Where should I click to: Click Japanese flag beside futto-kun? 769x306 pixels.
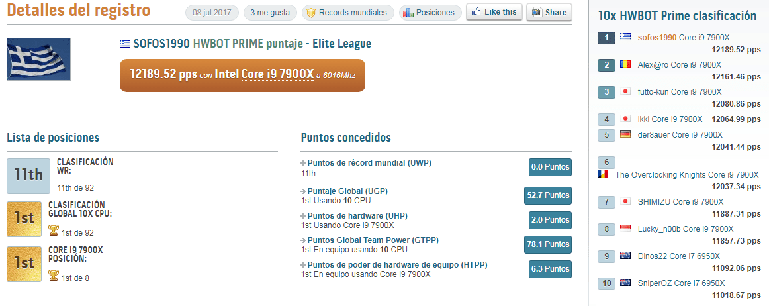tap(625, 91)
